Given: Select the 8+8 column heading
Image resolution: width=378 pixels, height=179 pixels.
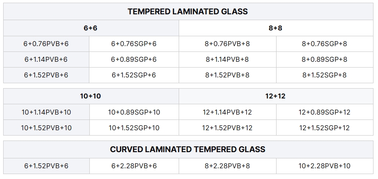Looking at the screenshot, I should click(x=276, y=28).
